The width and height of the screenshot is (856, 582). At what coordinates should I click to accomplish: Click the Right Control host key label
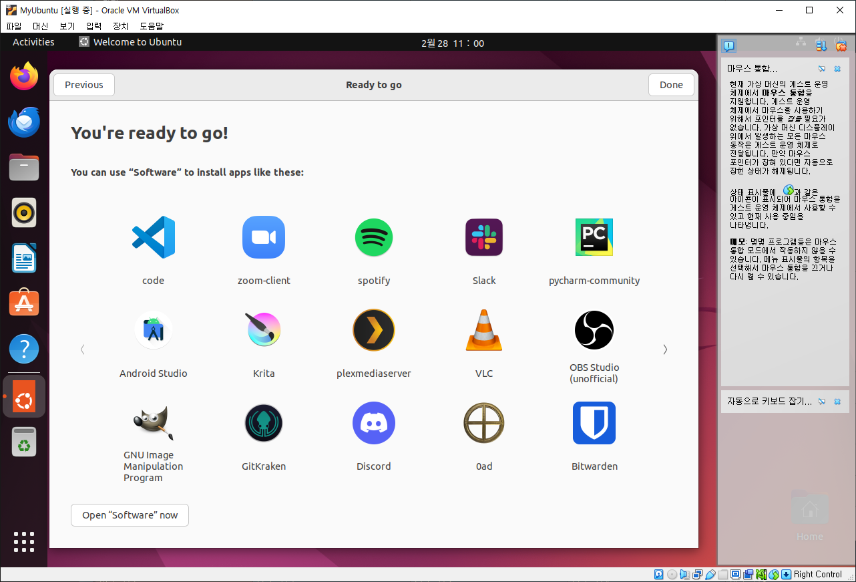coord(818,574)
